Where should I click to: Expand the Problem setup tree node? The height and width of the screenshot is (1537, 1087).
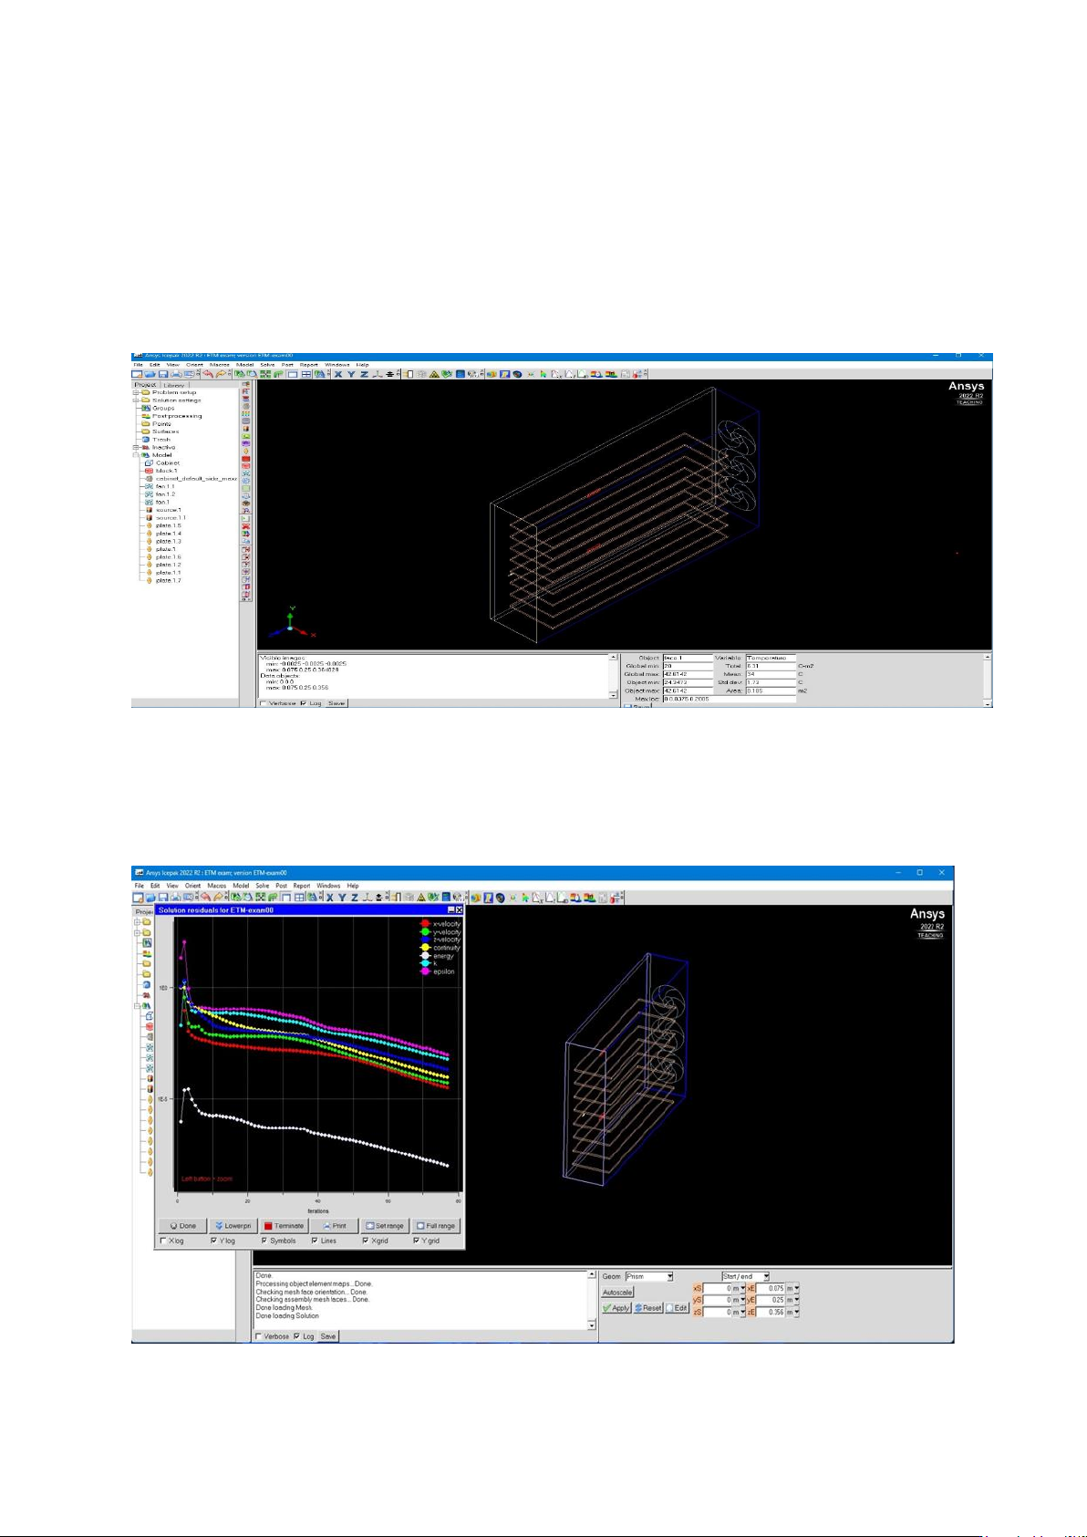coord(136,393)
